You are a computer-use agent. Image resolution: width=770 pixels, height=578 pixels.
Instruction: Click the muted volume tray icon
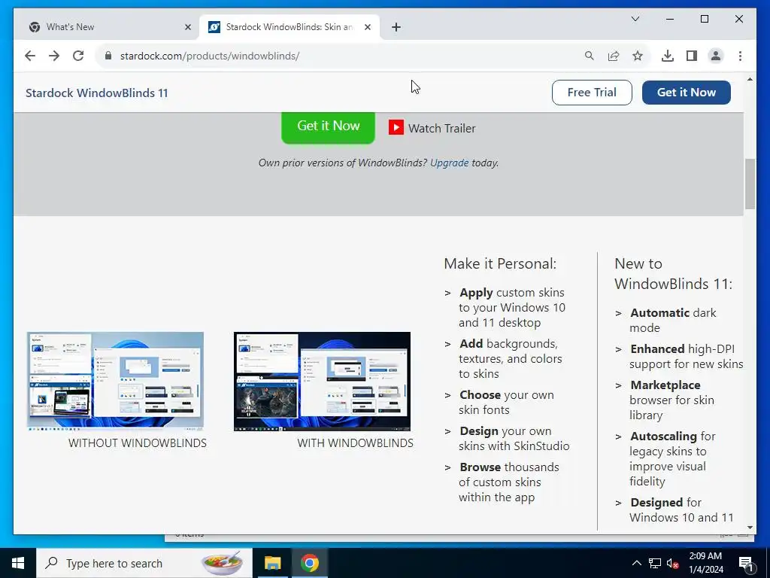tap(672, 563)
